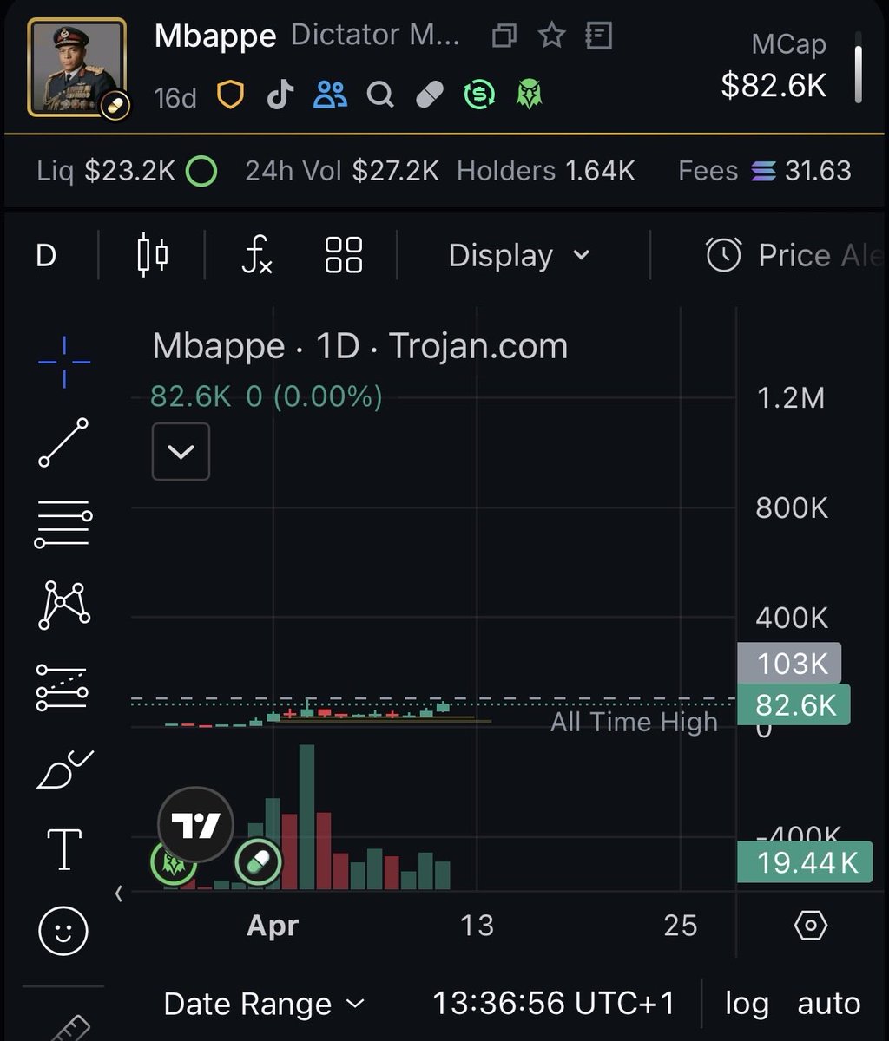Select the crosshair cursor tool
The width and height of the screenshot is (889, 1041).
tap(63, 363)
